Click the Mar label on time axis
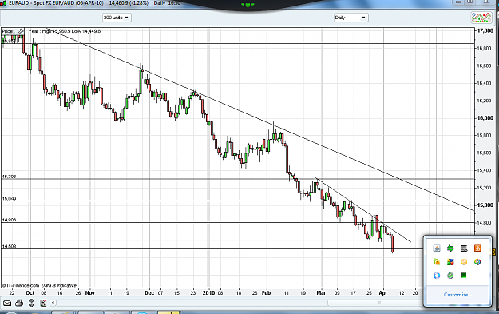The image size is (499, 314). (x=322, y=293)
